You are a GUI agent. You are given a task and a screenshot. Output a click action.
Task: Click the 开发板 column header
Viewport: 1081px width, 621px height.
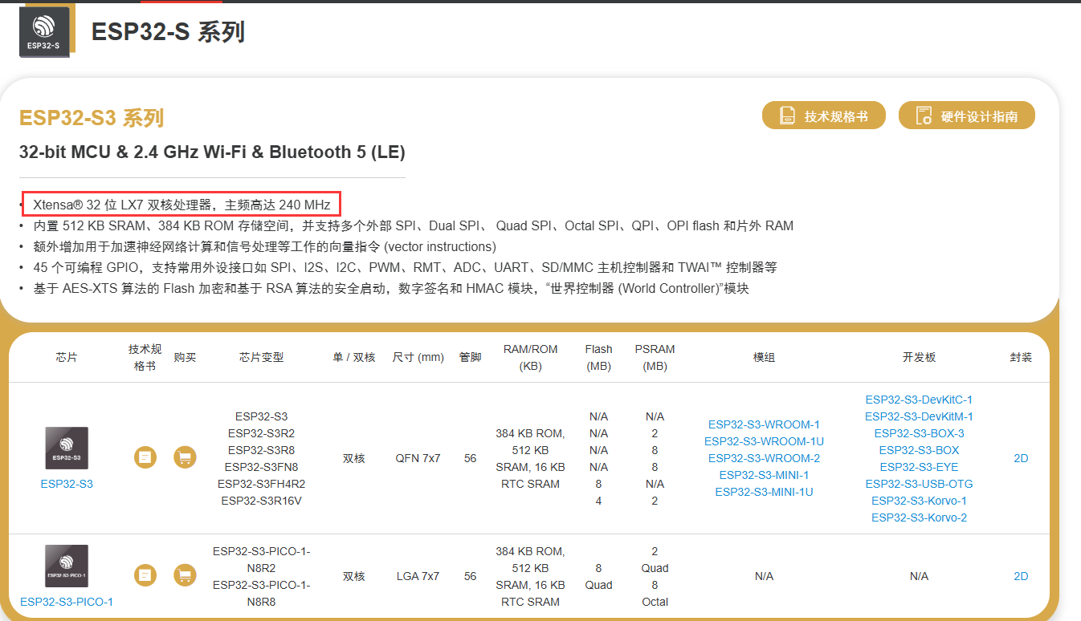(x=919, y=357)
